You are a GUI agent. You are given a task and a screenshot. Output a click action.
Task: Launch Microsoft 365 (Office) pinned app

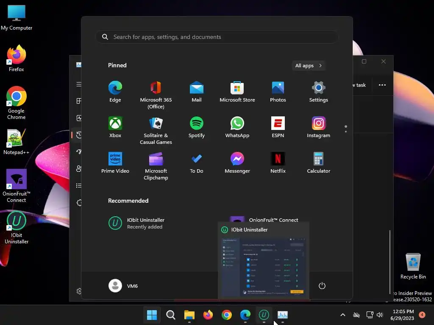pyautogui.click(x=156, y=95)
